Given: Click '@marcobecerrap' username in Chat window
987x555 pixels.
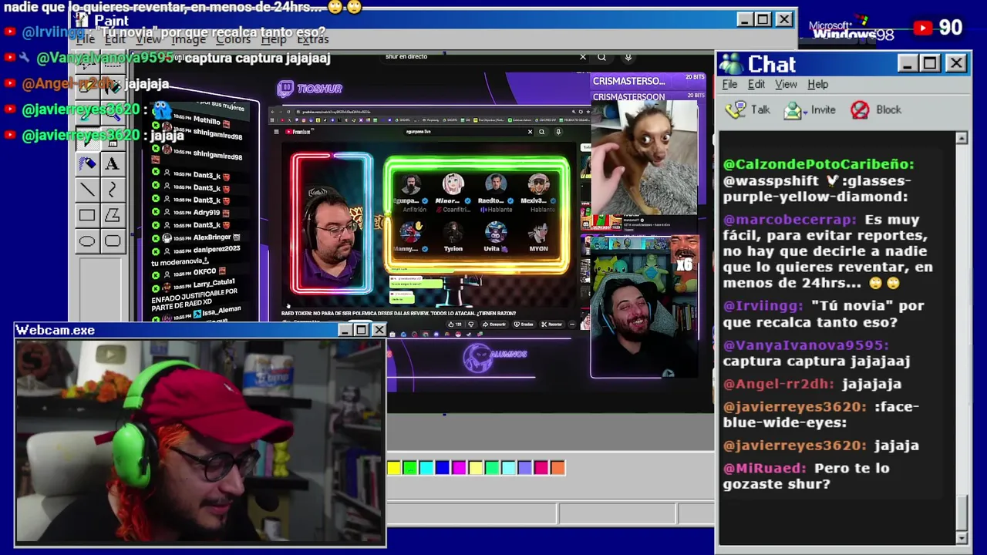Looking at the screenshot, I should 790,220.
